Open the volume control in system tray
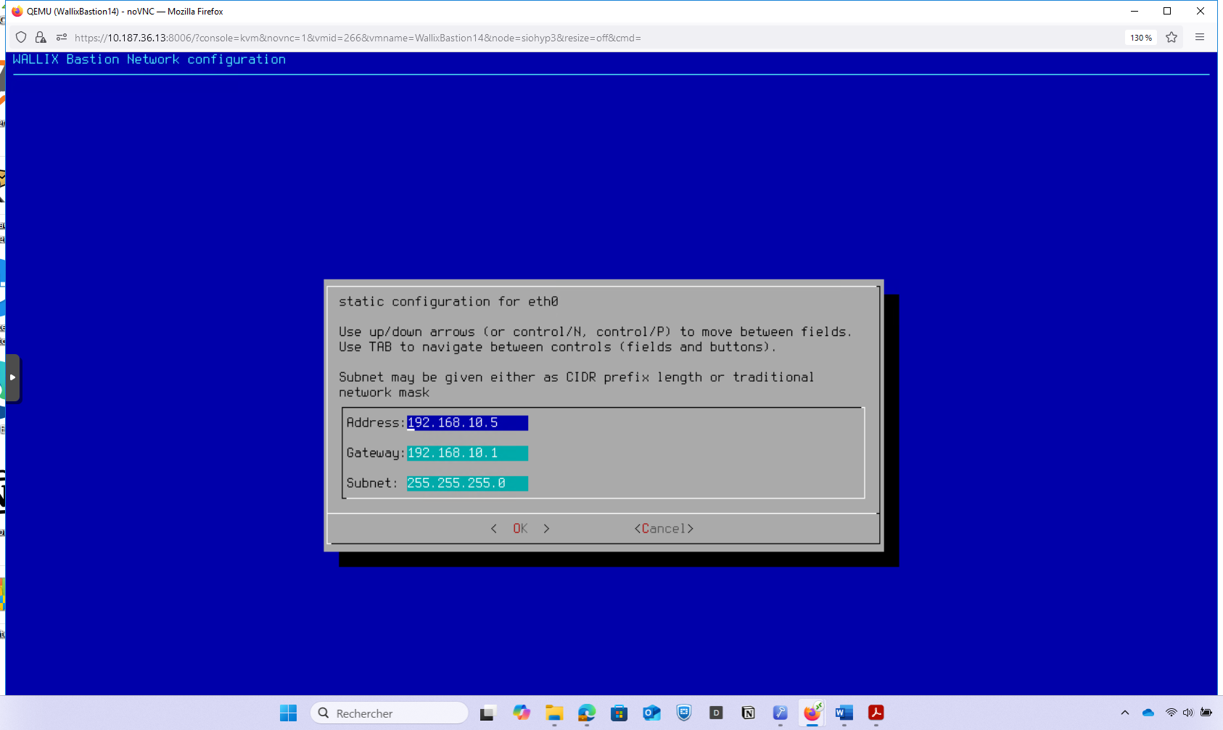Viewport: 1223px width, 730px height. point(1187,713)
